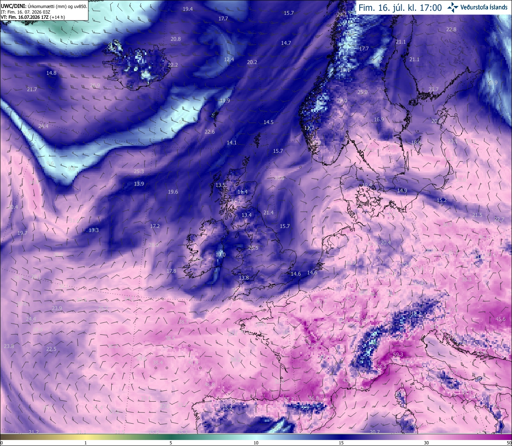
Task: Click the Veðurstofa Íslands logo icon
Action: (453, 7)
